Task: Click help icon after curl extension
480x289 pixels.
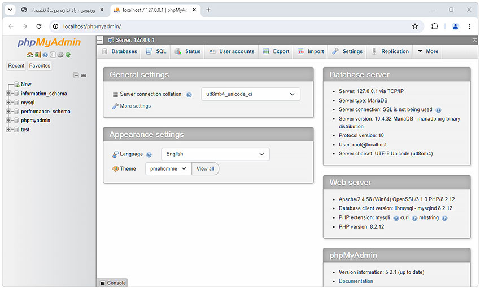Action: click(414, 218)
